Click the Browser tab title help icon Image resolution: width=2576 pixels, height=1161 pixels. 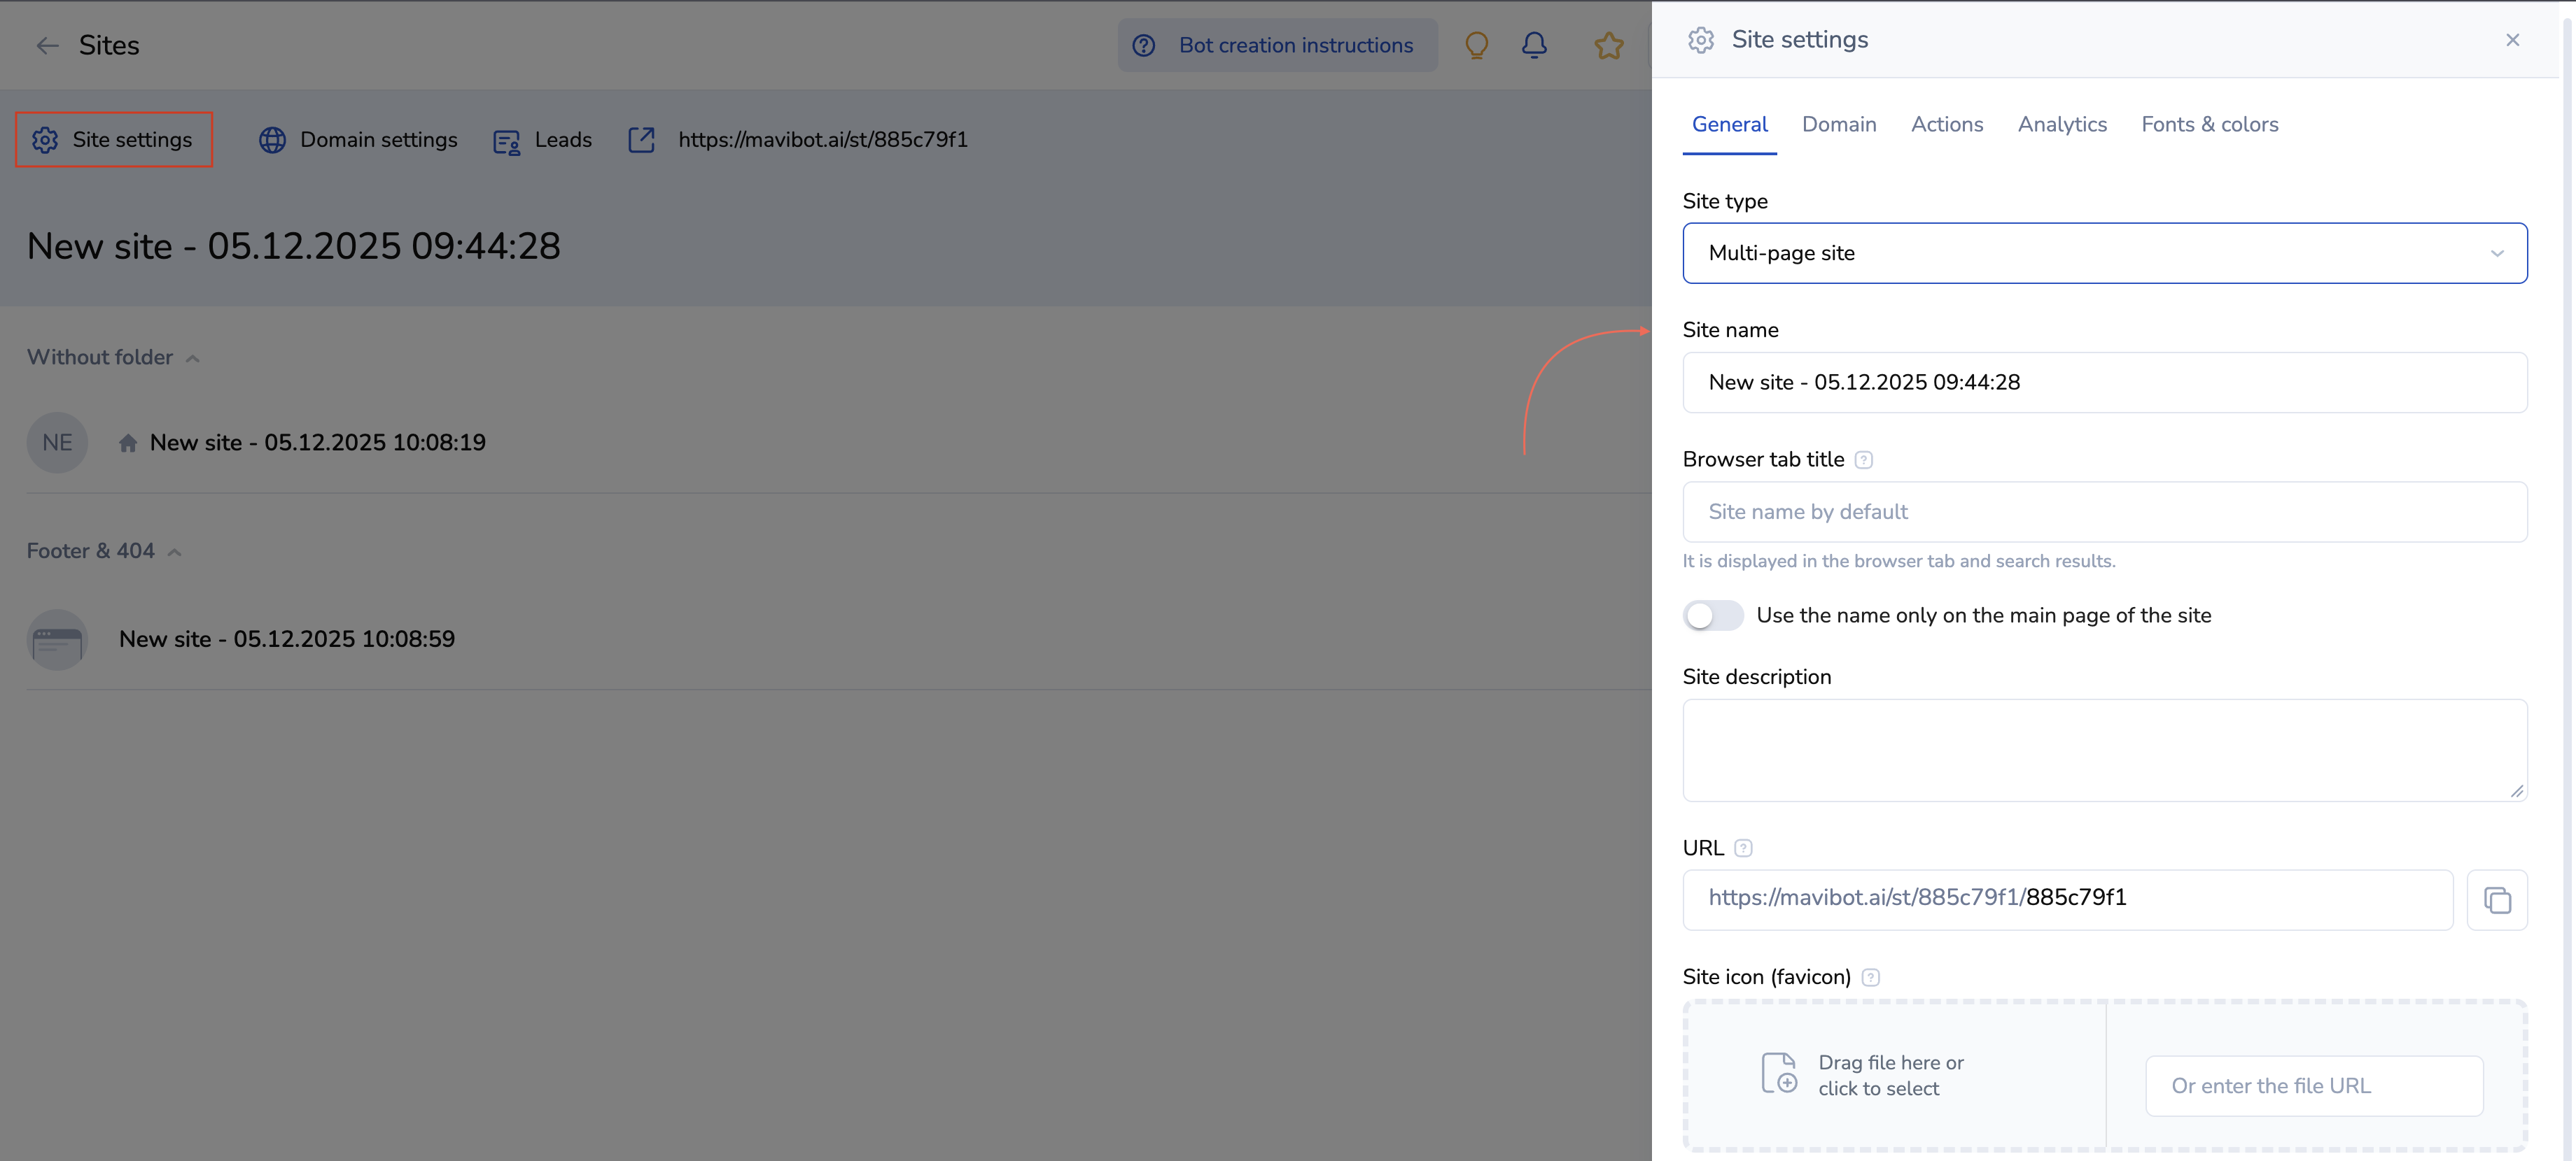click(x=1863, y=460)
